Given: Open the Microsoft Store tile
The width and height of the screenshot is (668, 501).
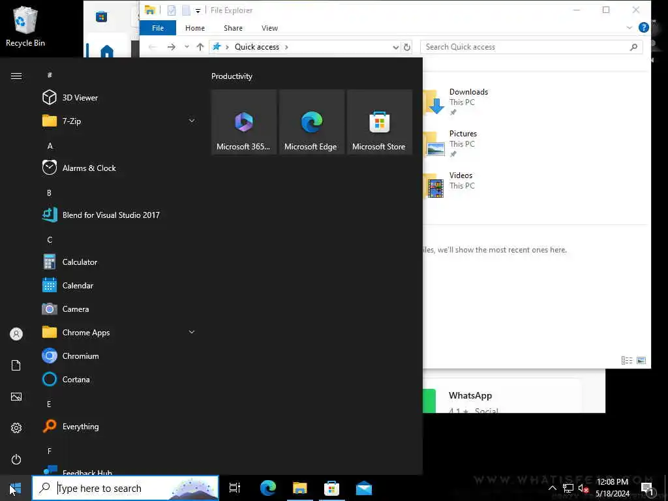Looking at the screenshot, I should 379,122.
